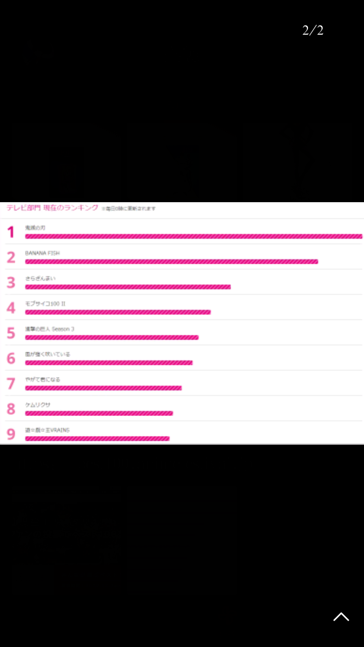Image resolution: width=364 pixels, height=647 pixels.
Task: Select the ケムリクサ title
Action: click(38, 405)
